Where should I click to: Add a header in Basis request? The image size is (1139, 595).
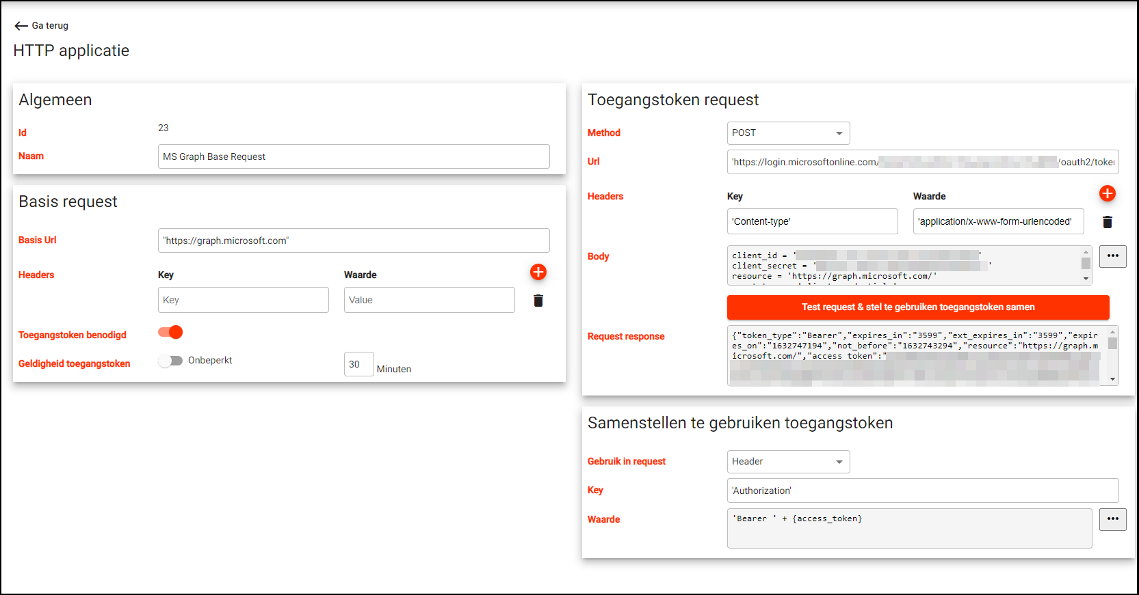point(538,272)
